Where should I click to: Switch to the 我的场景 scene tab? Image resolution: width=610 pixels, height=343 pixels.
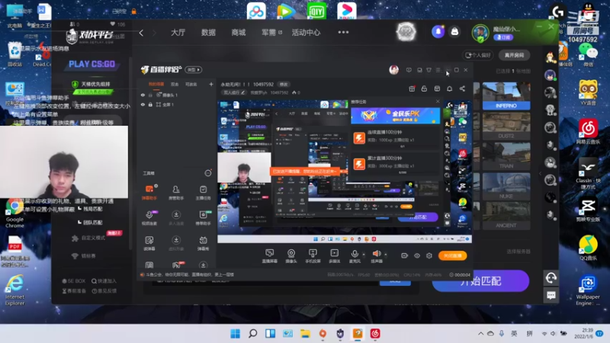[156, 84]
